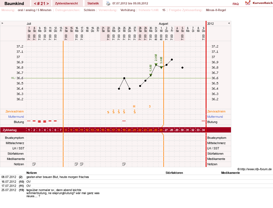Click the Schleim estrogen sign value
Screen dimensions: 273x208
[89, 10]
